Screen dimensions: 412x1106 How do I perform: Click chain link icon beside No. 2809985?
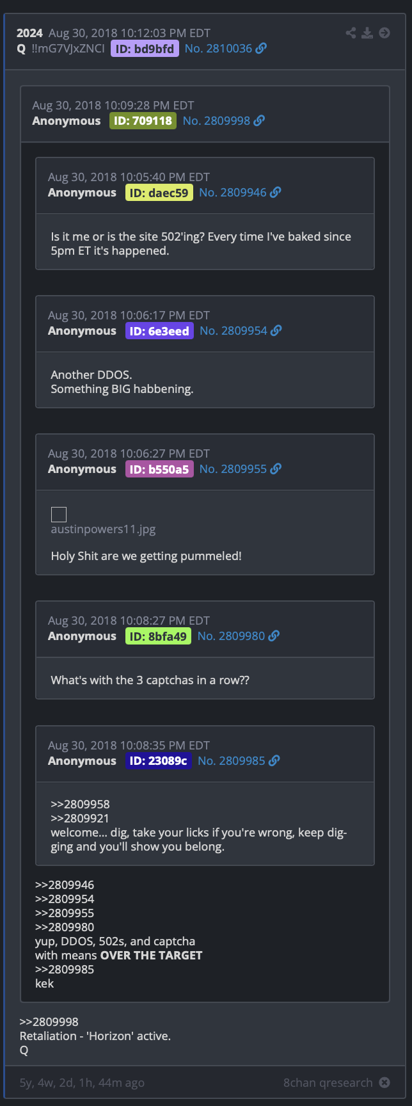point(274,761)
